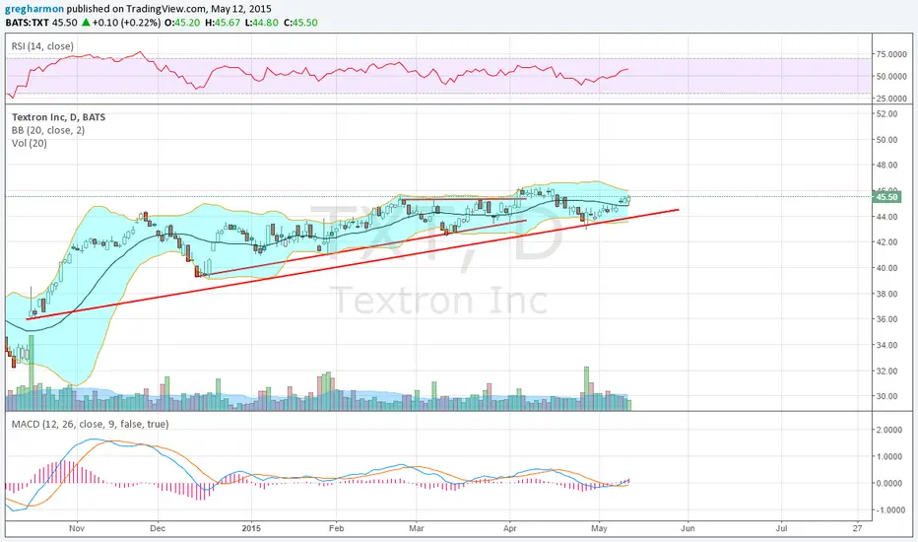Viewport: 918px width, 542px height.
Task: Click the H:45.67 high price value
Action: pyautogui.click(x=223, y=23)
